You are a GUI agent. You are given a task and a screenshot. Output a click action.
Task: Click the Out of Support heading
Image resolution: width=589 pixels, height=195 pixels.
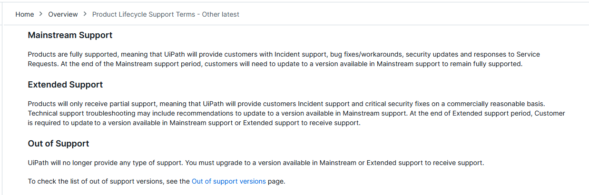point(59,144)
